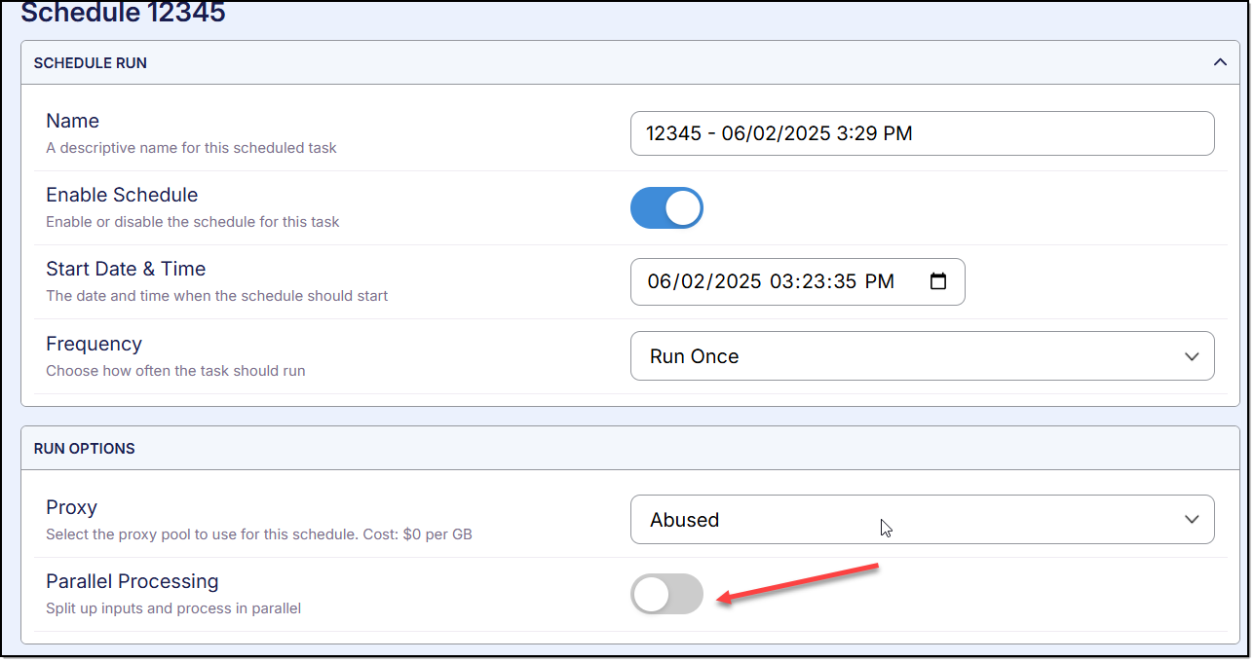
Task: Select the hour segment in start time
Action: 781,282
